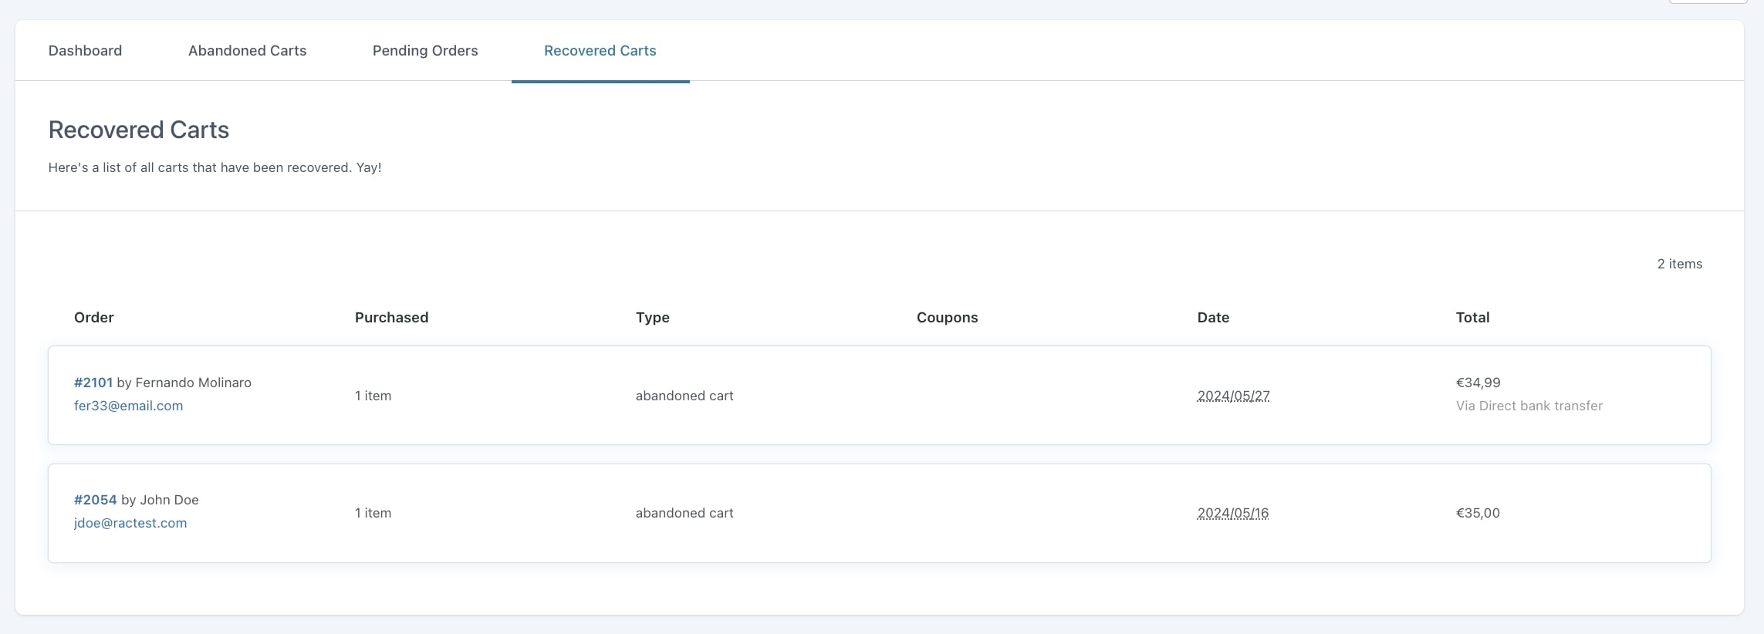Click the Purchased column header
1764x634 pixels.
(x=391, y=318)
